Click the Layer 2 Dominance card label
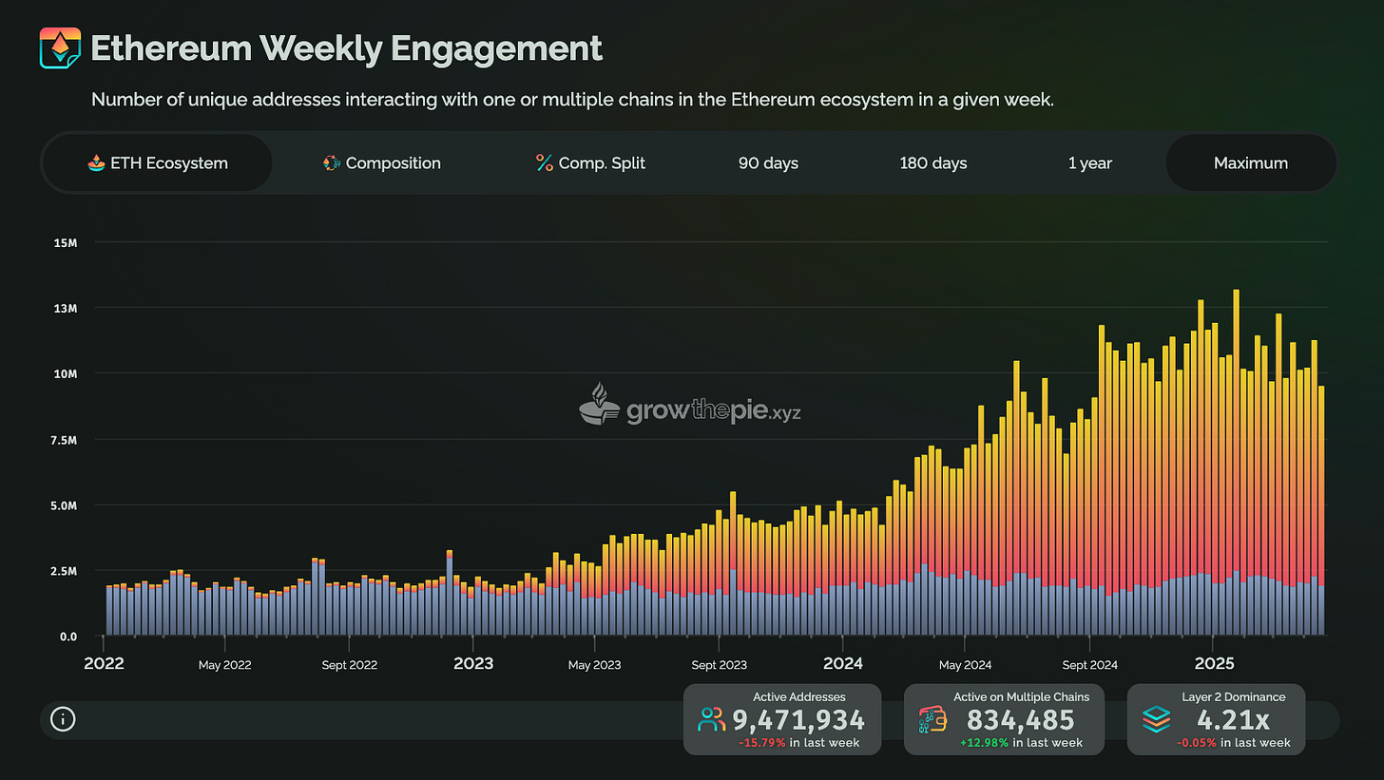 click(x=1234, y=696)
